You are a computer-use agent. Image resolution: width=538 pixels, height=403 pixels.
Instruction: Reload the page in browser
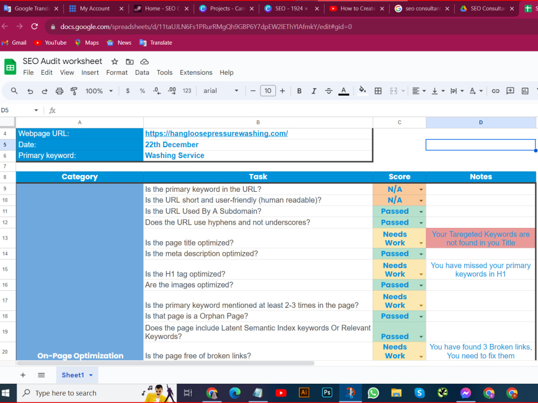coord(34,26)
